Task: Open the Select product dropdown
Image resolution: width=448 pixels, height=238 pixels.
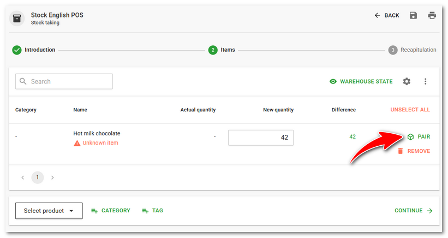Action: tap(49, 211)
